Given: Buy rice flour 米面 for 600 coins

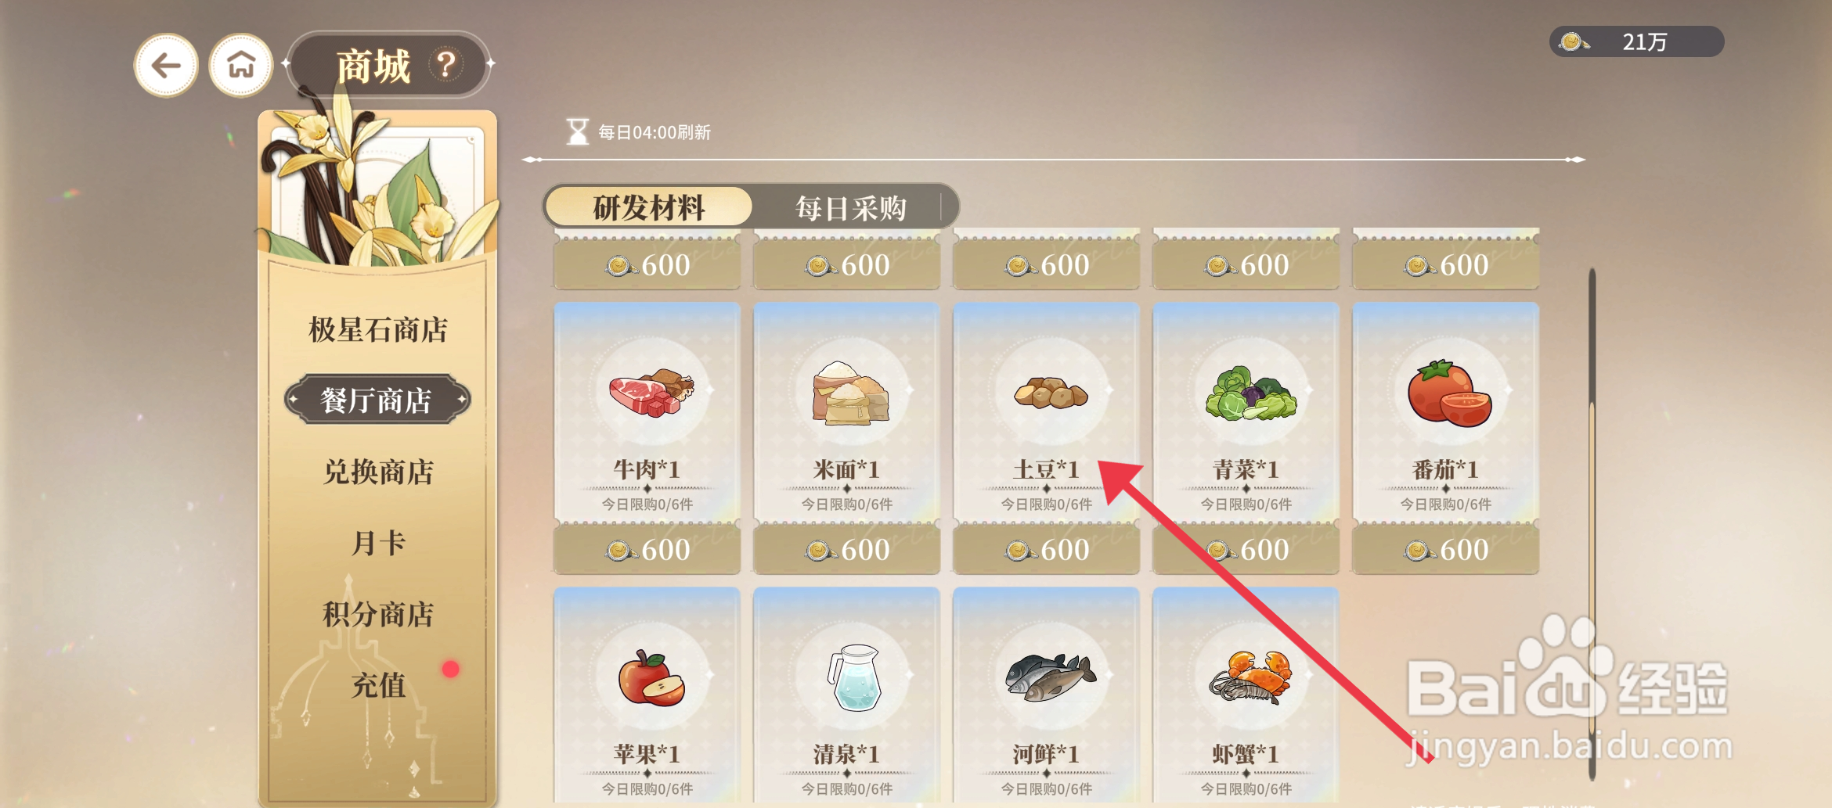Looking at the screenshot, I should point(847,549).
